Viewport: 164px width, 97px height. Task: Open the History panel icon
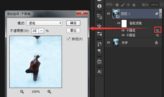99,44
